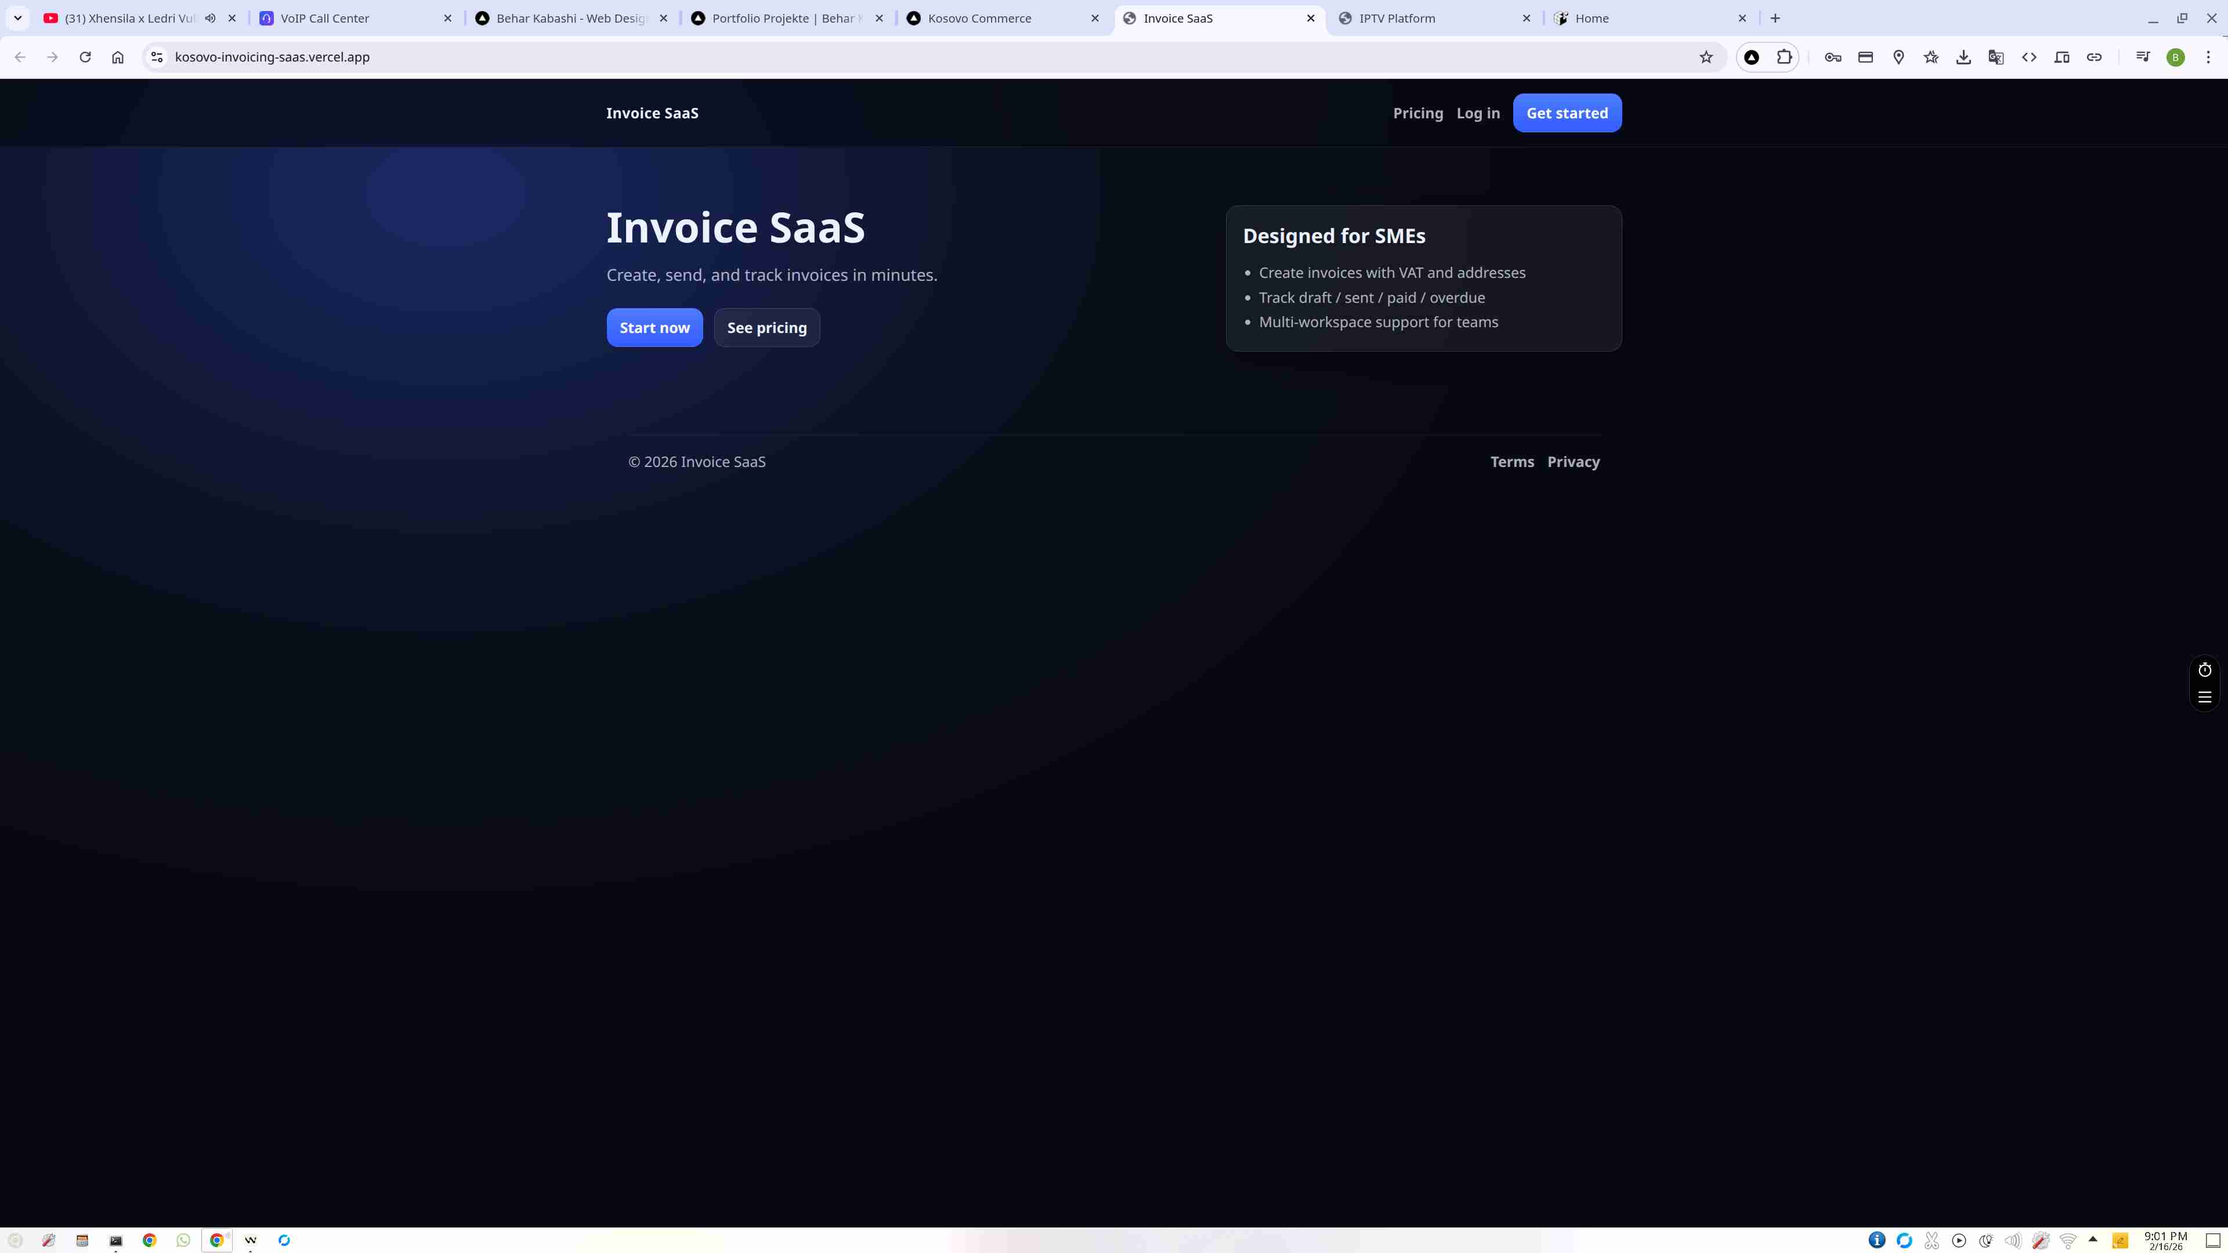Toggle the device emulation toolbar icon
This screenshot has height=1253, width=2228.
2062,57
